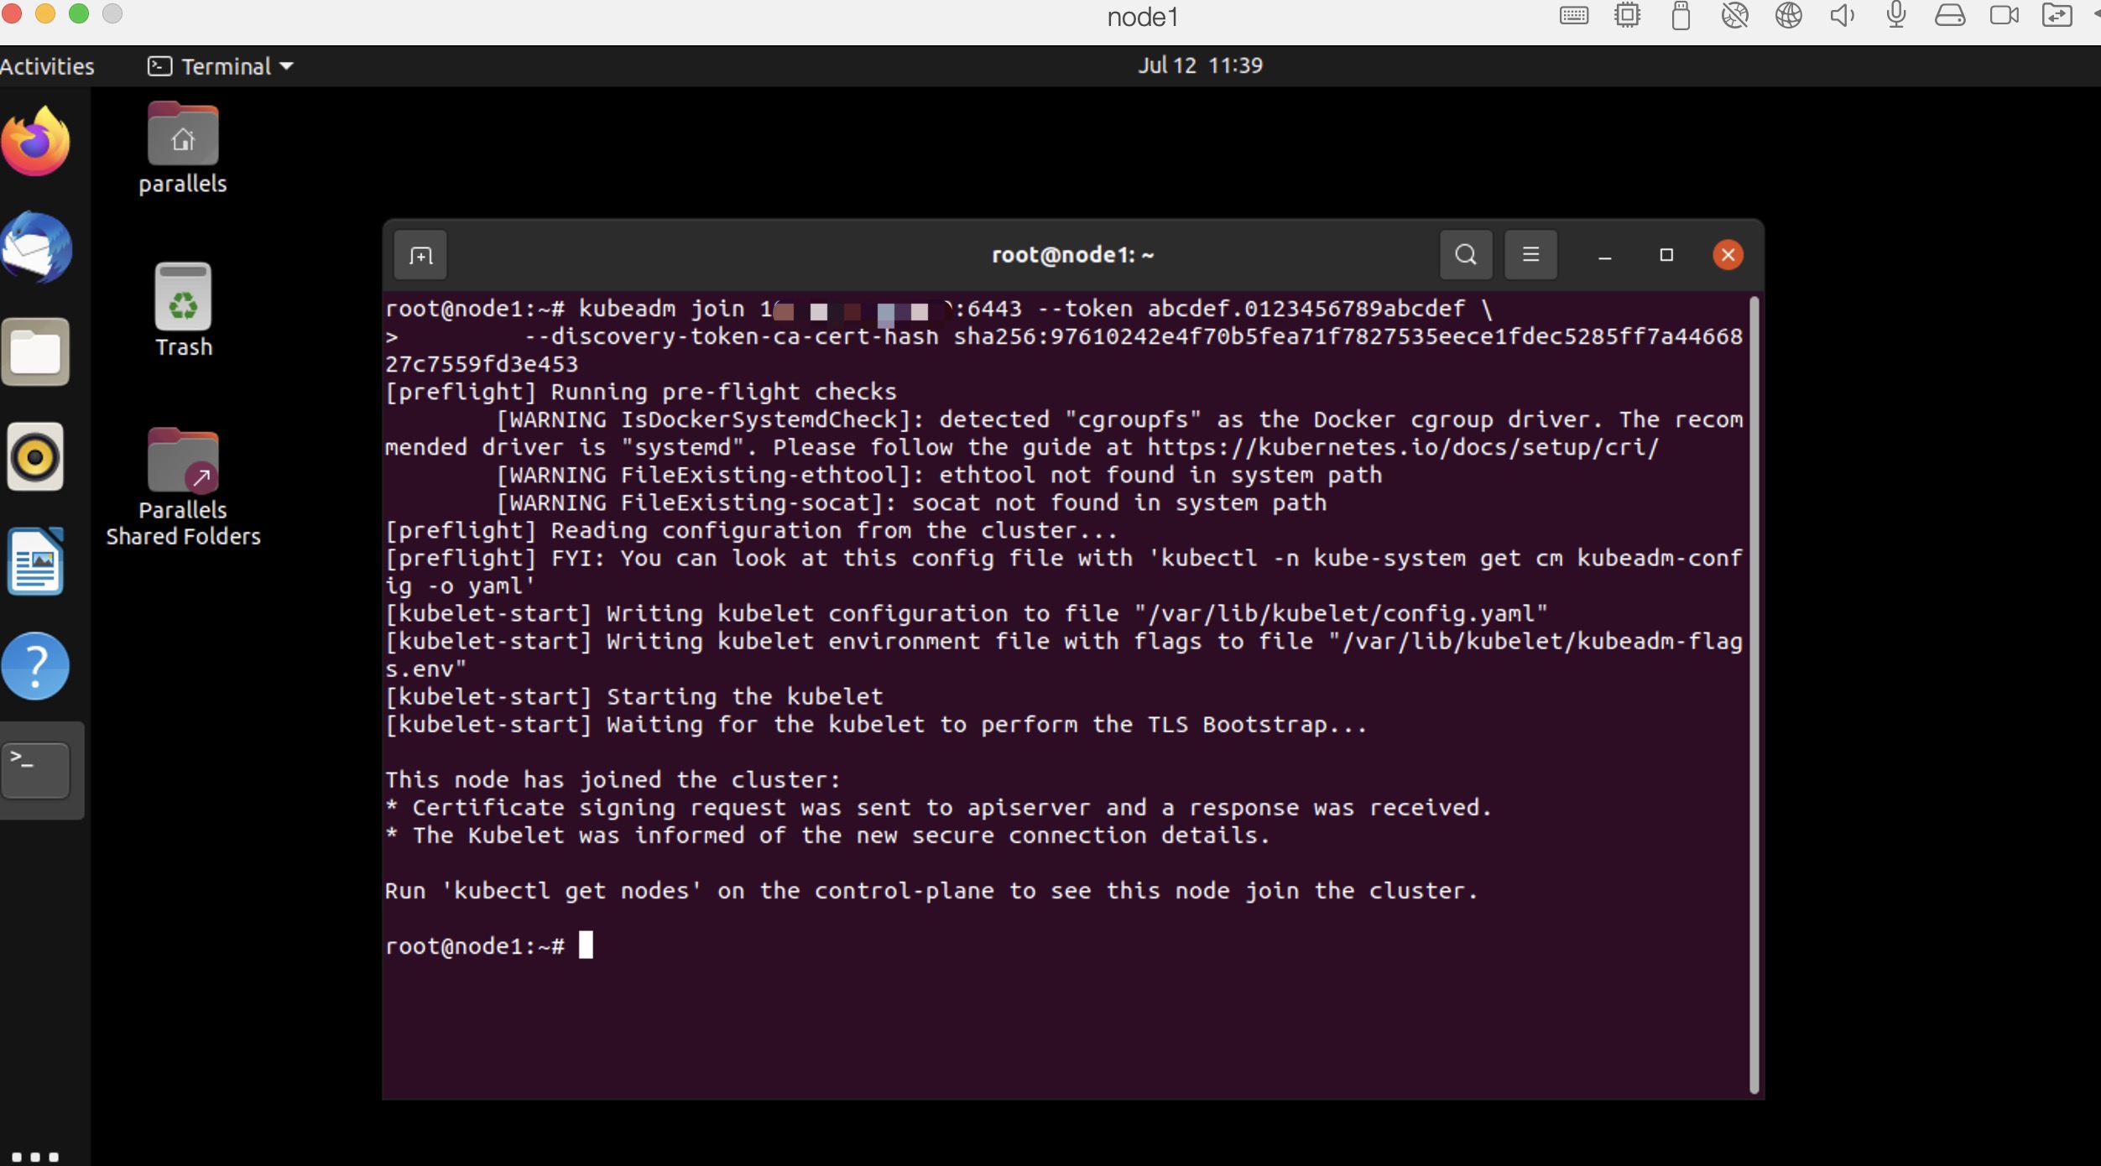Open the crossed-out circle icon in Parallels title bar
Viewport: 2101px width, 1166px height.
(x=1734, y=15)
